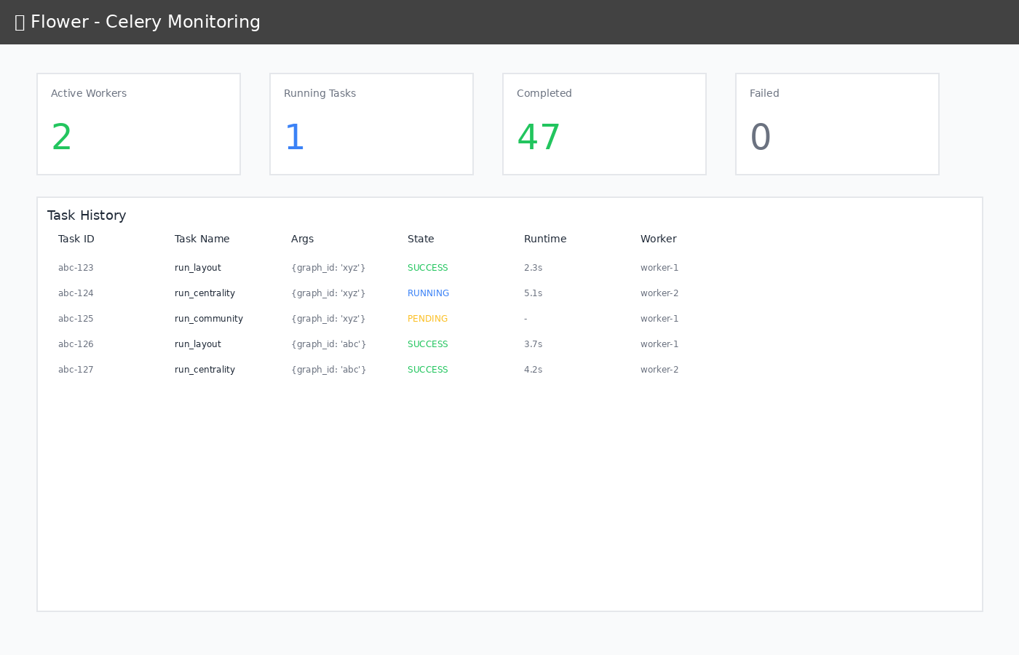Sort by the Runtime column header
The width and height of the screenshot is (1019, 655).
[545, 239]
